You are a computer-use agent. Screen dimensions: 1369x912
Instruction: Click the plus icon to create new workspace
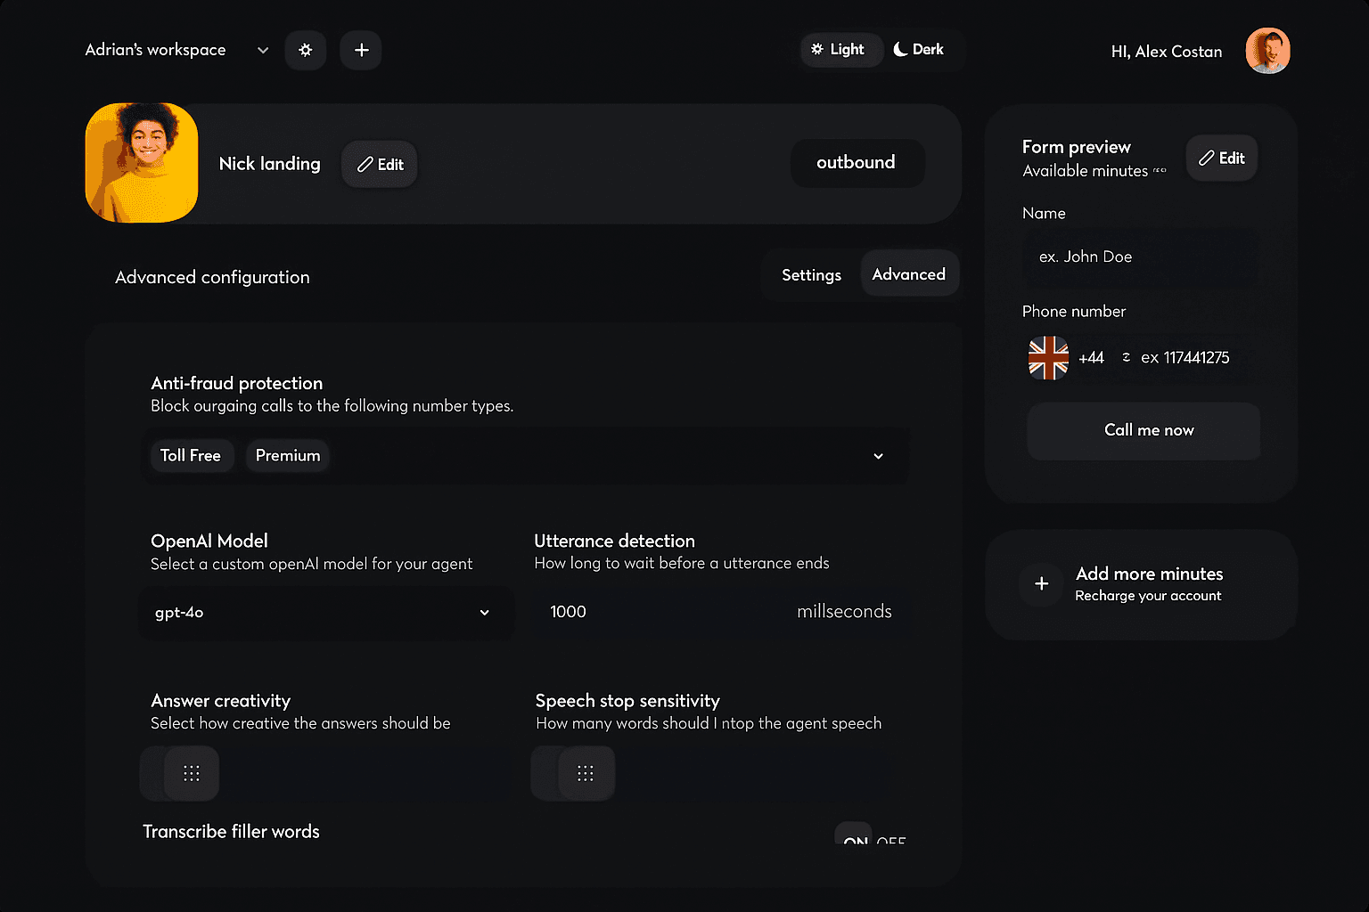(361, 50)
